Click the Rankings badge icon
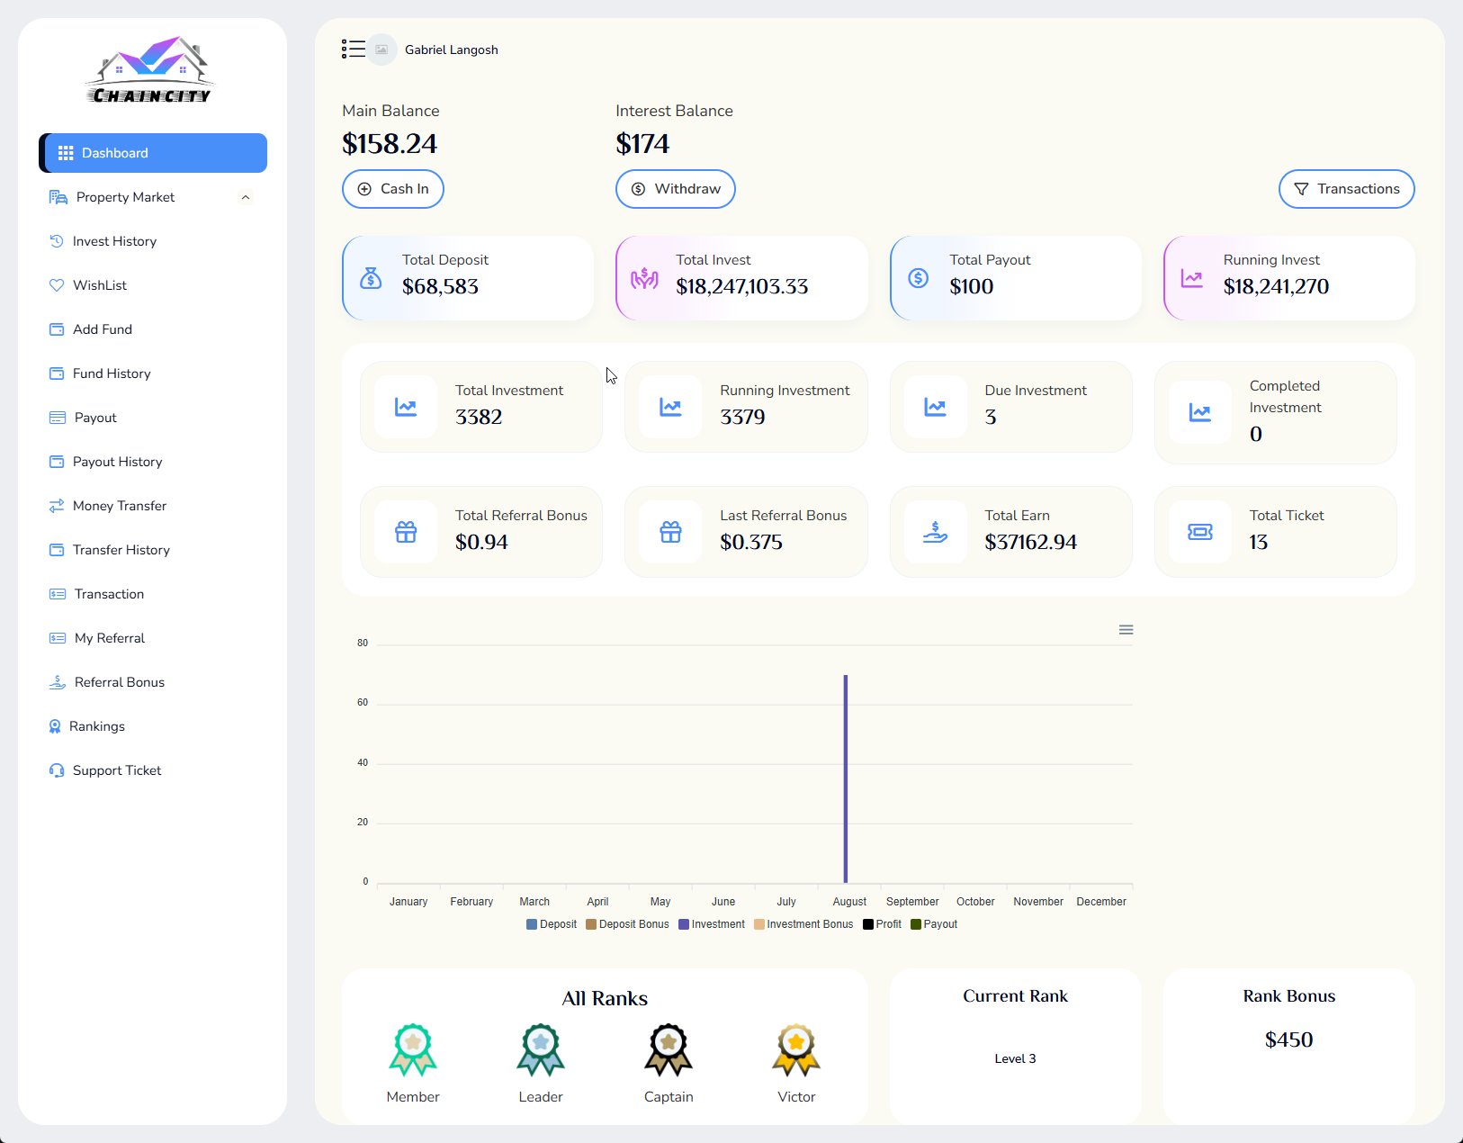 (x=55, y=726)
